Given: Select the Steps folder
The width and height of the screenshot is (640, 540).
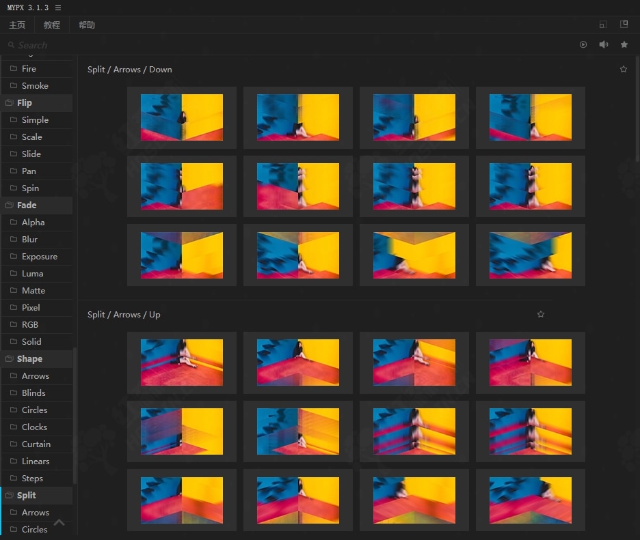Looking at the screenshot, I should (37, 479).
